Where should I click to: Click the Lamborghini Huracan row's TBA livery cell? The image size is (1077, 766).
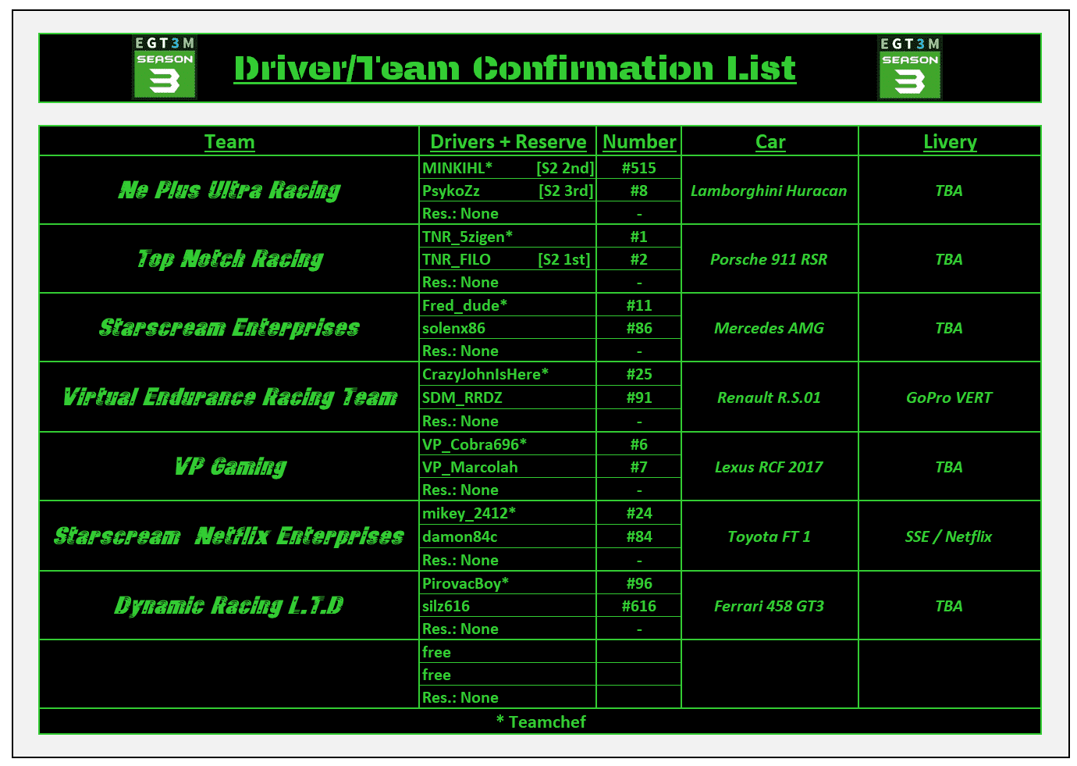tap(950, 191)
